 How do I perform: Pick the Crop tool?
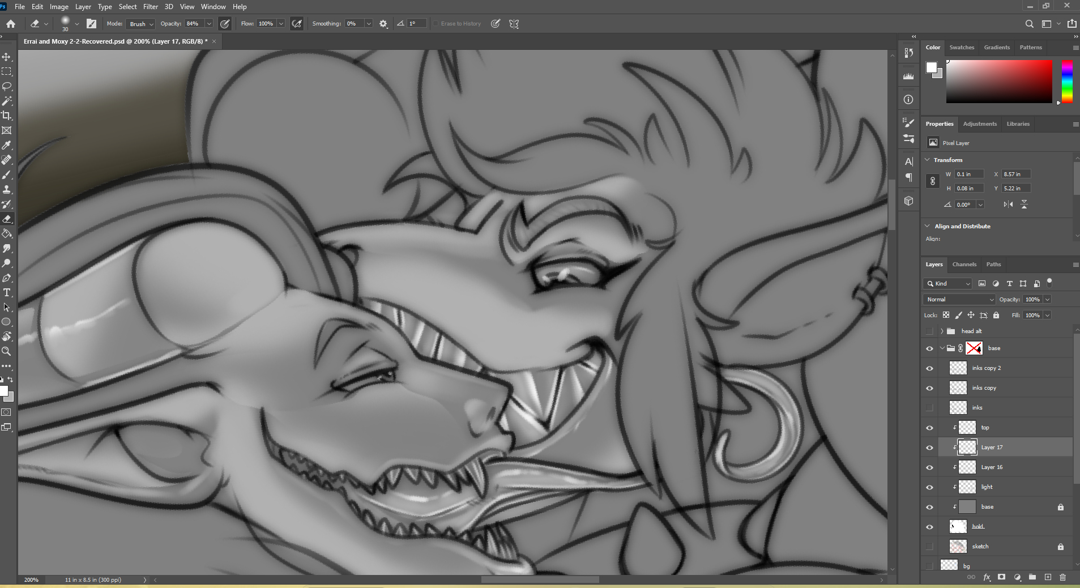coord(7,116)
